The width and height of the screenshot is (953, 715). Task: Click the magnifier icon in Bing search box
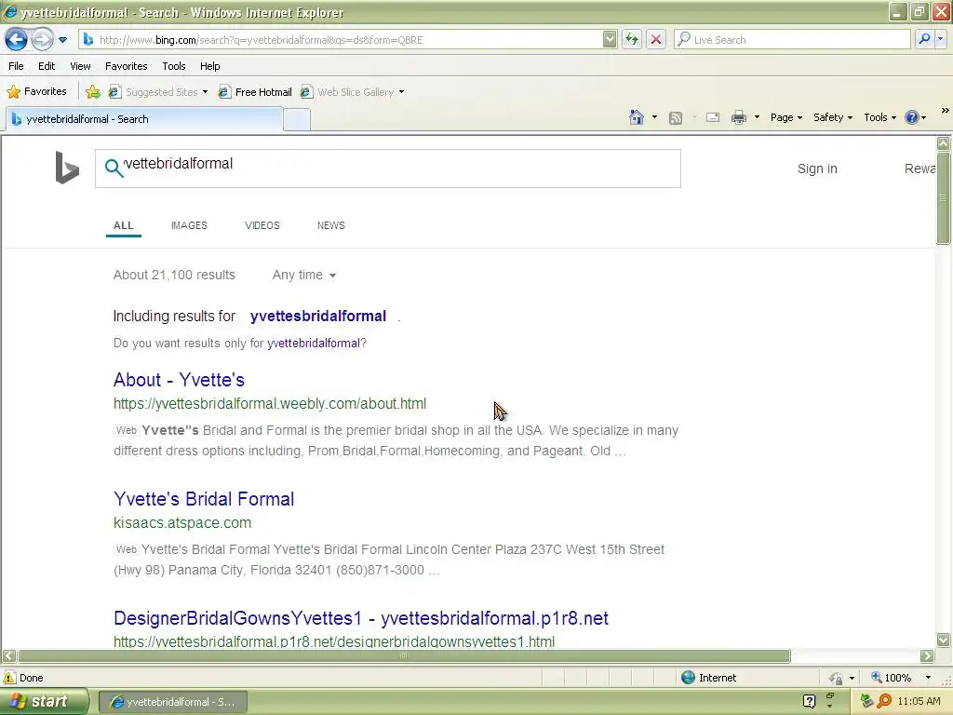tap(113, 168)
